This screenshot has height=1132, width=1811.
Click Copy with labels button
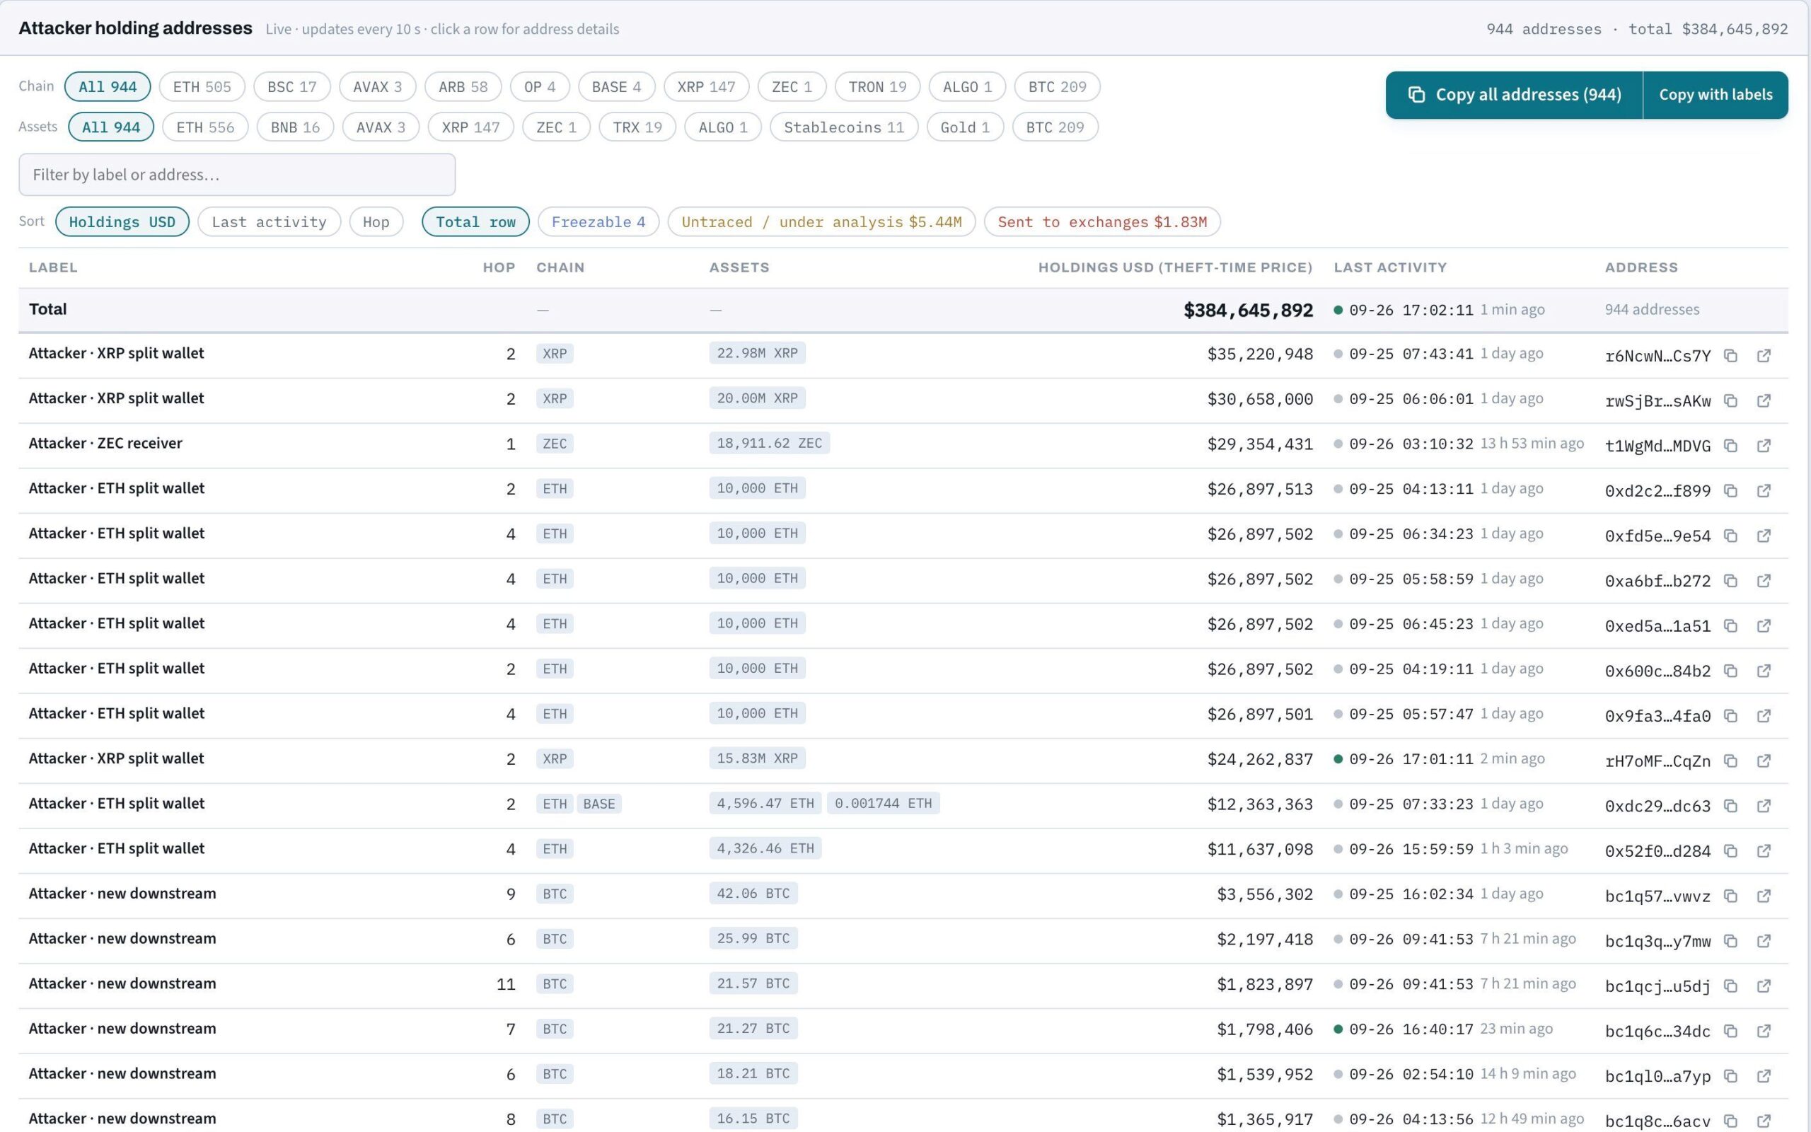(x=1715, y=95)
